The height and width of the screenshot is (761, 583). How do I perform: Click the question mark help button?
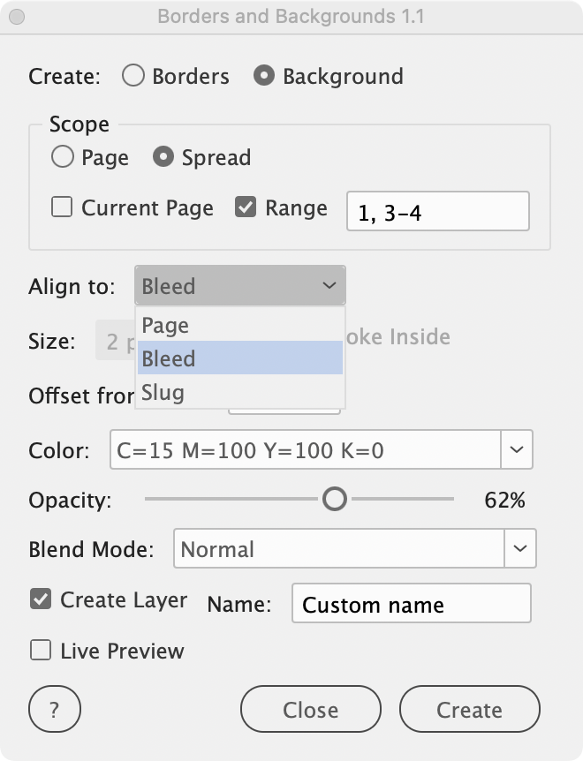55,709
